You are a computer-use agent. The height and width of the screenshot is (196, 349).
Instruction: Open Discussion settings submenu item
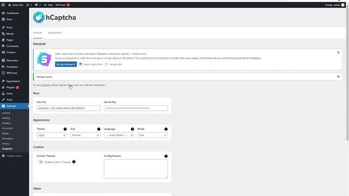tap(8, 128)
